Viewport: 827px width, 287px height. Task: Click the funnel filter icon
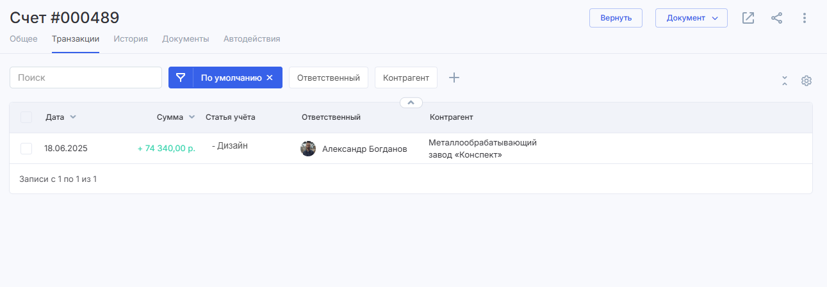coord(181,78)
